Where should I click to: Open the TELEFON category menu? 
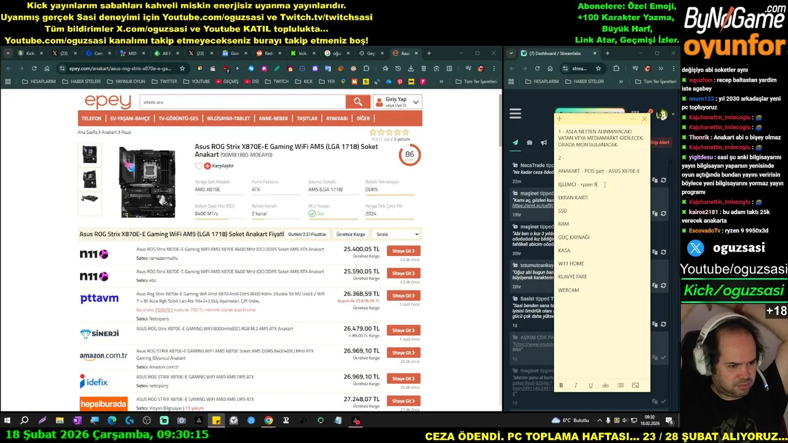click(91, 118)
